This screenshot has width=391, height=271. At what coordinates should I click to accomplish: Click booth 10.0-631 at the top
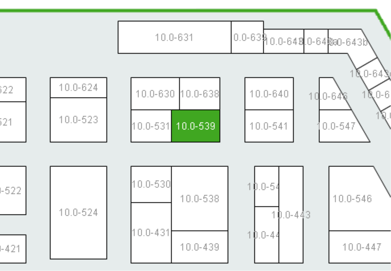coord(174,37)
